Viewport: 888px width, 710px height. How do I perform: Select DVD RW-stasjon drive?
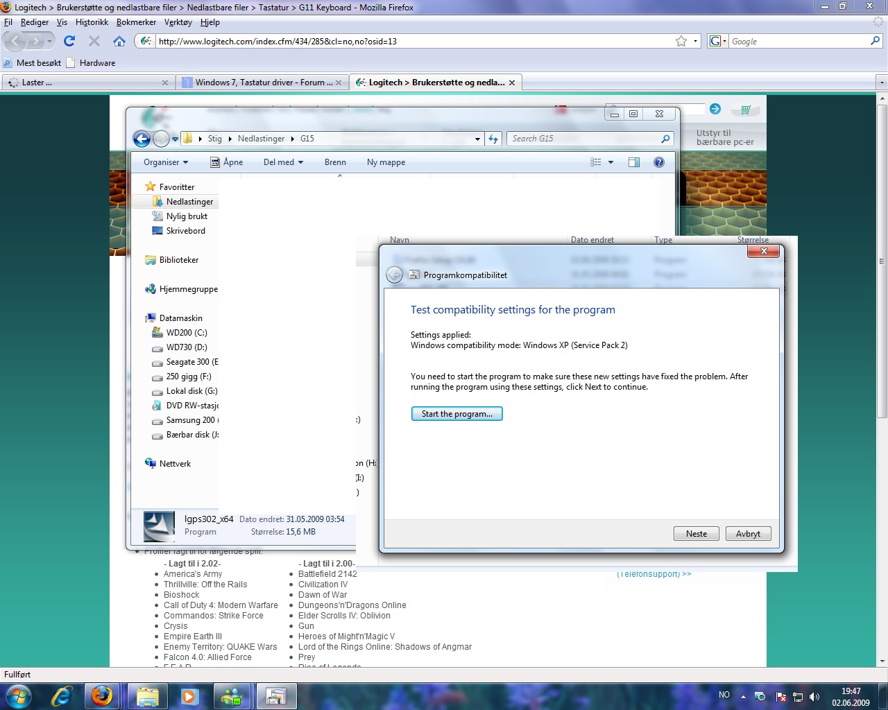[x=185, y=406]
